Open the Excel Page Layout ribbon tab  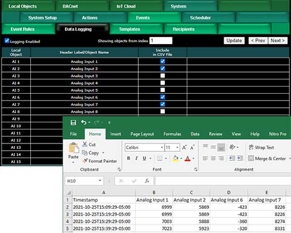click(x=142, y=134)
